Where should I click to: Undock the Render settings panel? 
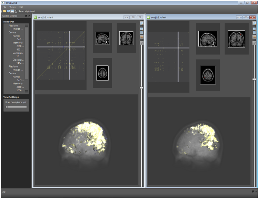tap(26, 16)
